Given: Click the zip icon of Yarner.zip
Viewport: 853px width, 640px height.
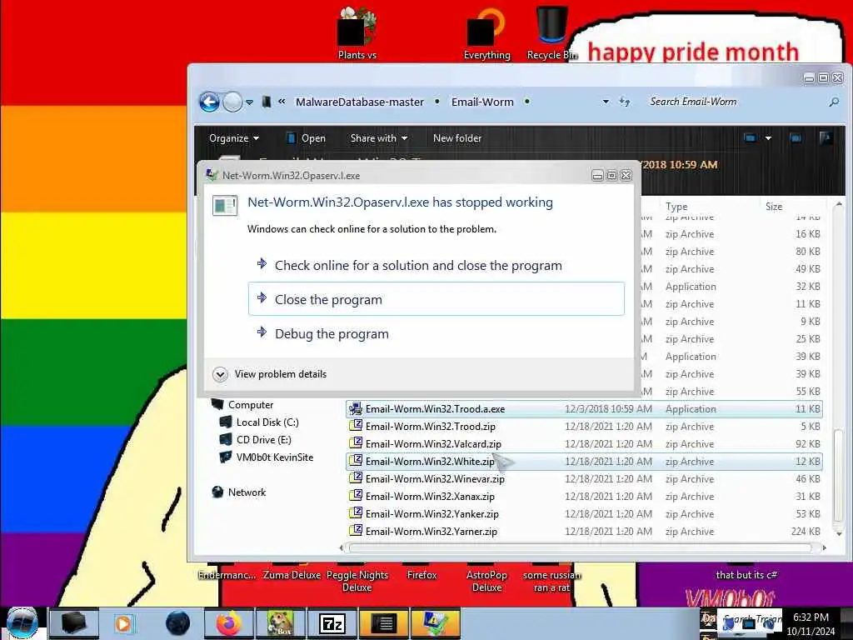Looking at the screenshot, I should (356, 531).
